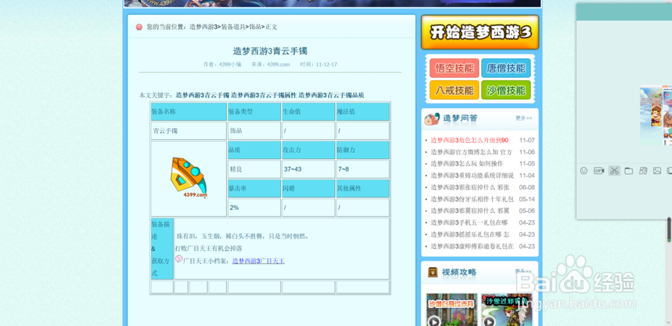Click the red-packet style icon in chat toolbar
The width and height of the screenshot is (672, 326).
coord(643,170)
